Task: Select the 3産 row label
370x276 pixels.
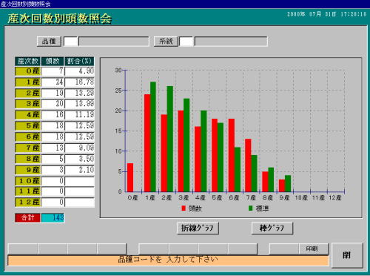Action: 28,104
